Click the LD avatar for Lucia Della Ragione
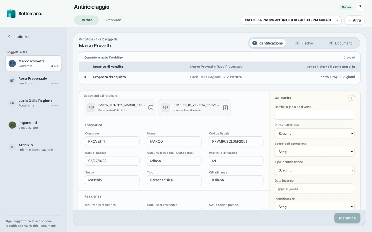This screenshot has width=372, height=232. (12, 103)
